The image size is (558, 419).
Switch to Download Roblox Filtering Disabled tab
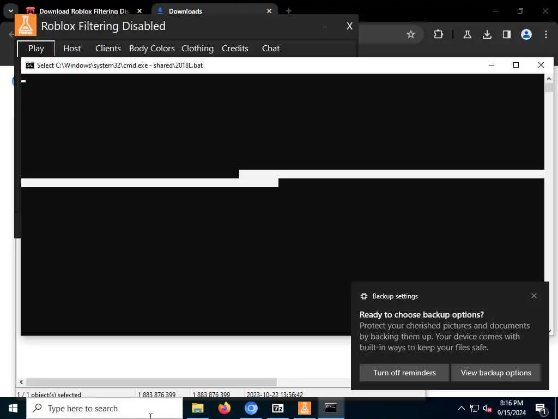click(x=83, y=11)
